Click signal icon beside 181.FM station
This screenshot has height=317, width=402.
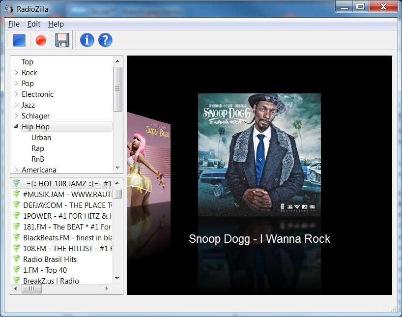pyautogui.click(x=16, y=227)
